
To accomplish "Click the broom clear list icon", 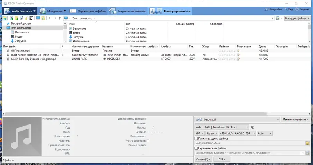I will click(26, 18).
